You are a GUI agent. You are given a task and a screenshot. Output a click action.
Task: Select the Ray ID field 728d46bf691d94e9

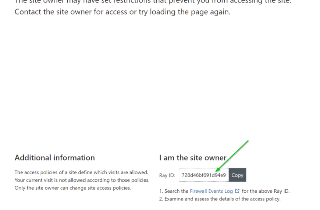coord(204,175)
